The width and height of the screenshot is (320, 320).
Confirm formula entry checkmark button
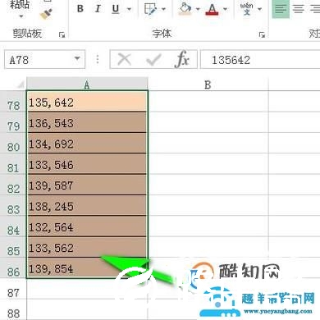click(153, 59)
